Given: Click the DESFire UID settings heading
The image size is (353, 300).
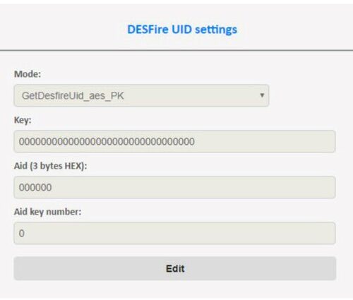Looking at the screenshot, I should 182,30.
